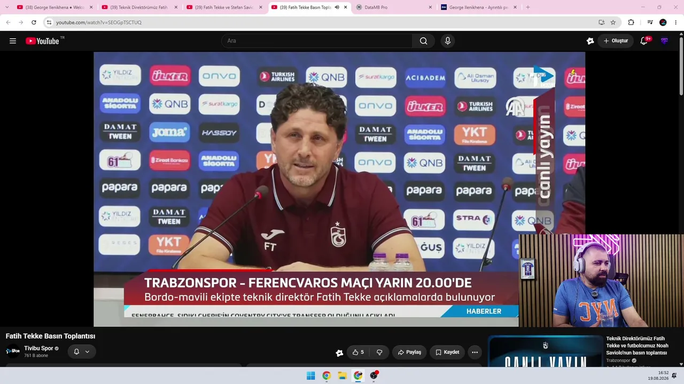Viewport: 684px width, 384px height.
Task: Click the Oluştur create button
Action: coord(616,41)
